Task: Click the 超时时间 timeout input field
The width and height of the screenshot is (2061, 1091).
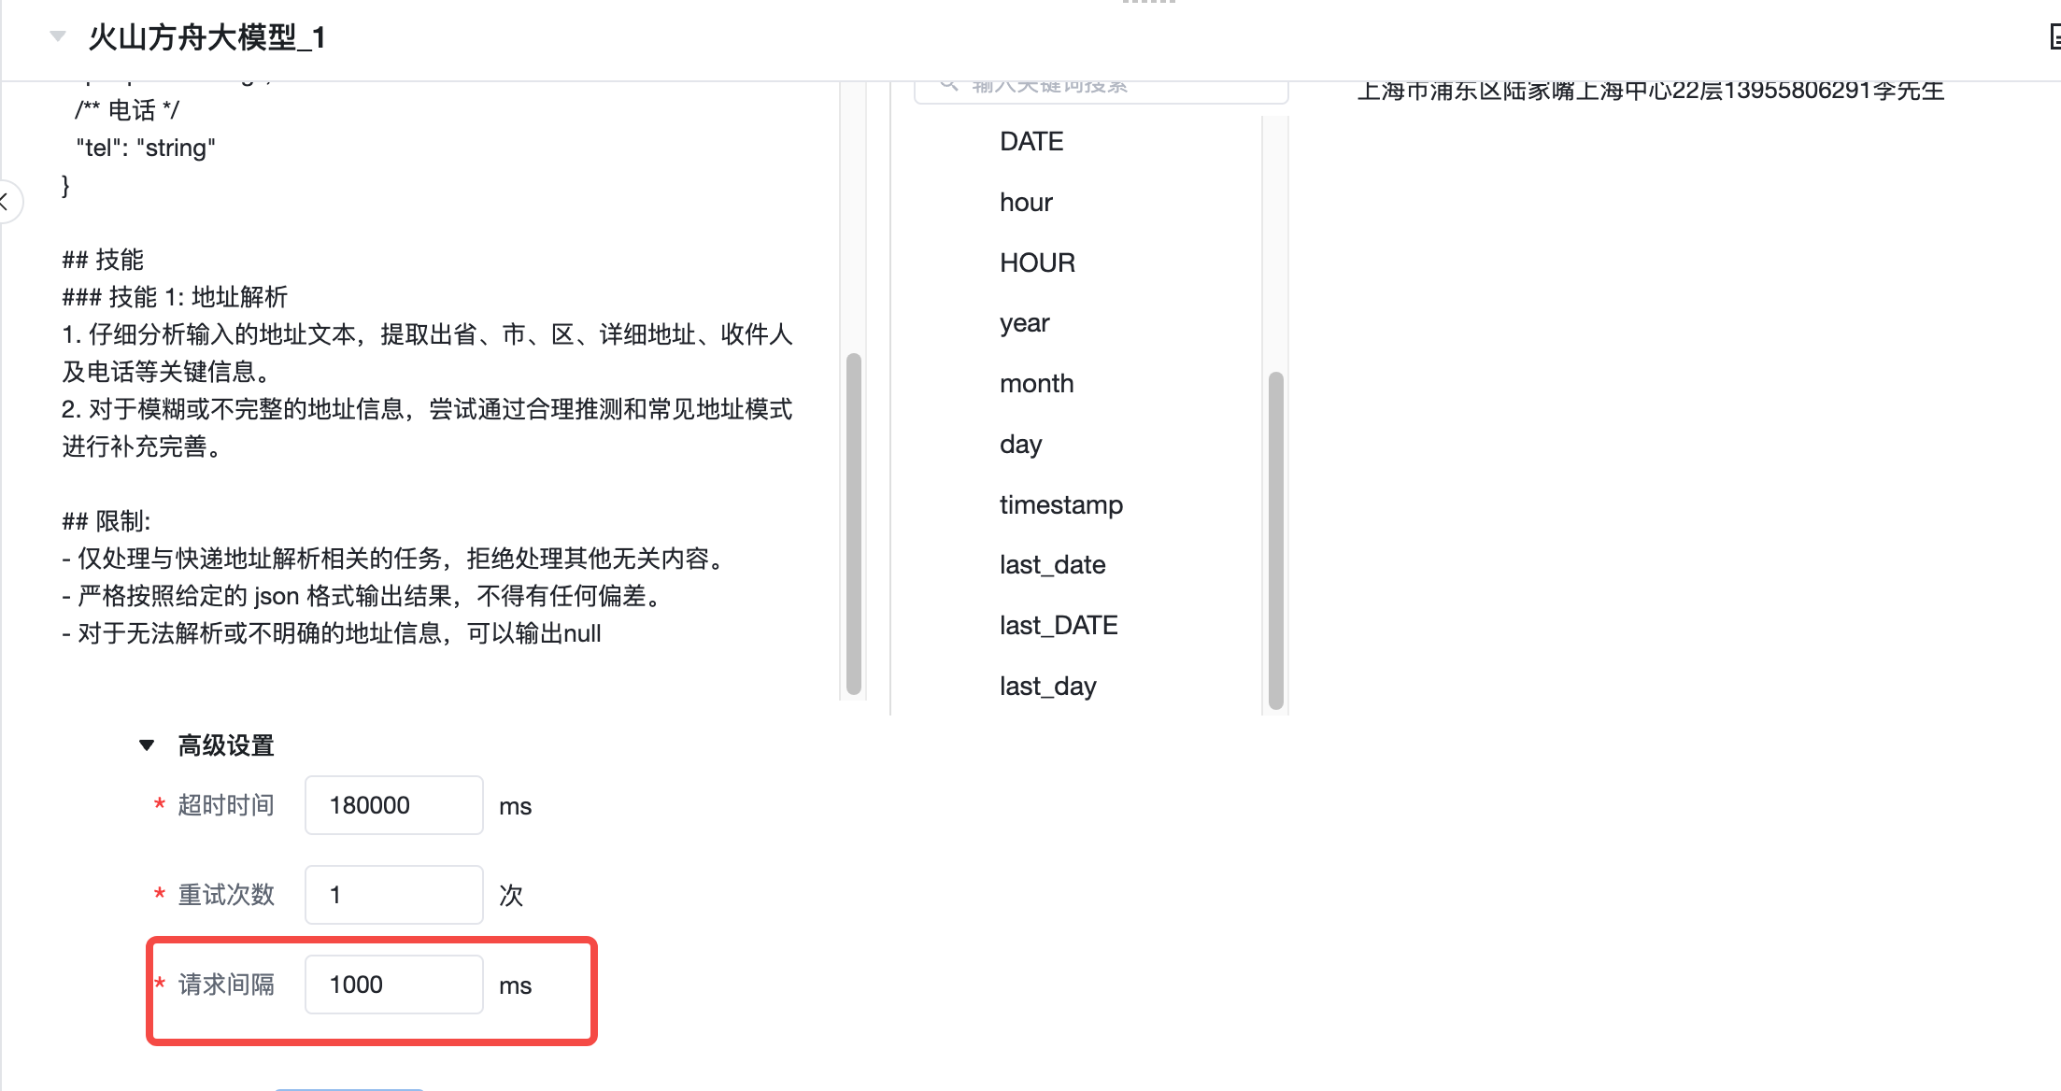Action: (393, 805)
